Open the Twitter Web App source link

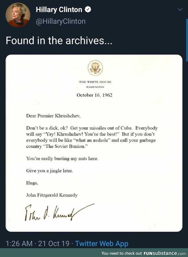102,244
